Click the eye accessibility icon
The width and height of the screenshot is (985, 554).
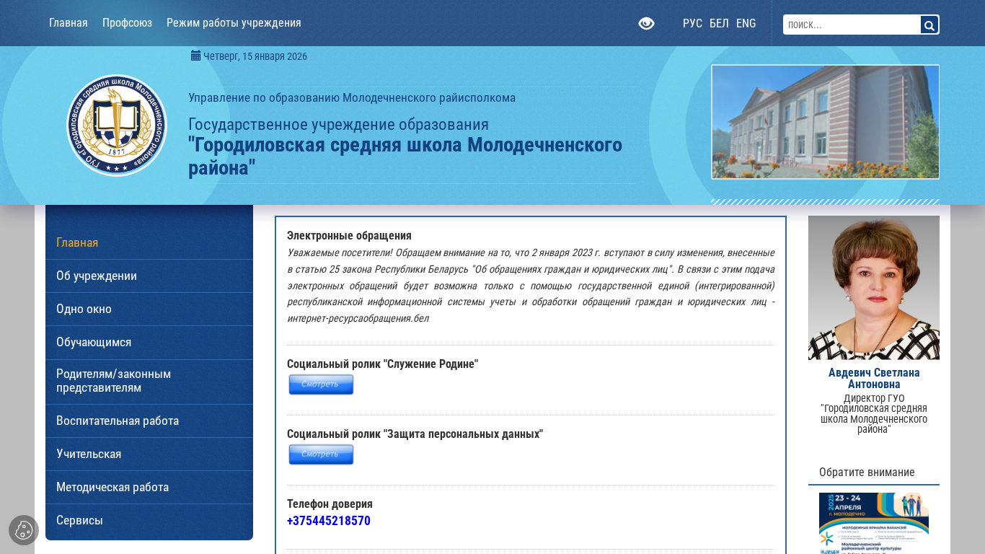tap(646, 24)
